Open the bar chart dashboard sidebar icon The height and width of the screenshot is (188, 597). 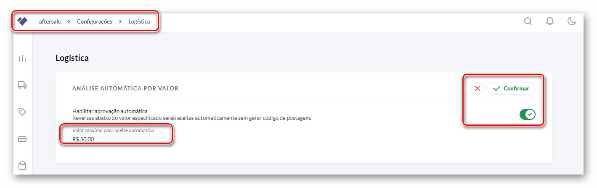[22, 58]
